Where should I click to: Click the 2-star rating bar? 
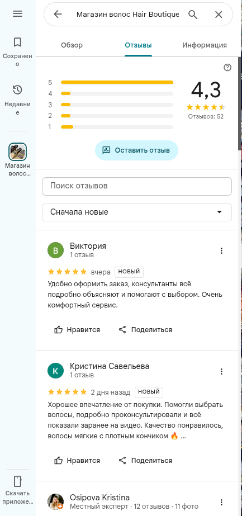(117, 116)
